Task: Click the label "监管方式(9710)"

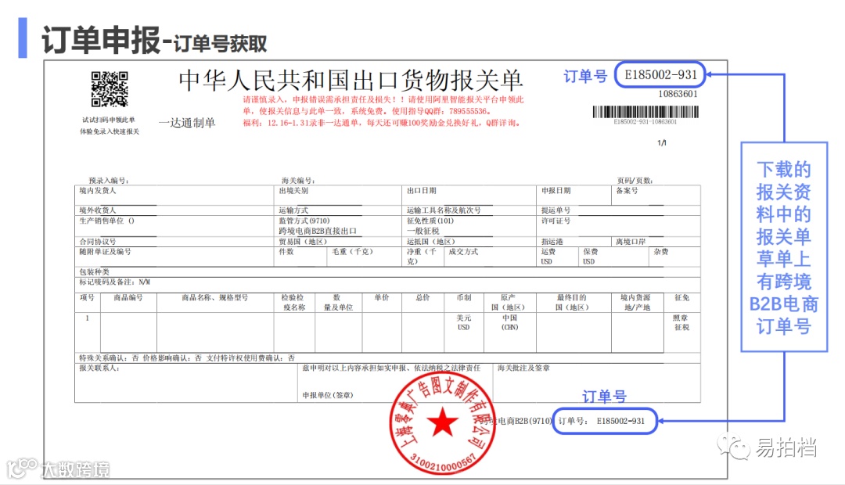Action: coord(304,221)
